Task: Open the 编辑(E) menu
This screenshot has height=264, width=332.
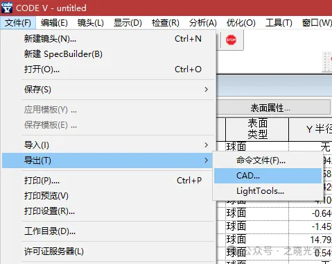Action: (x=54, y=23)
